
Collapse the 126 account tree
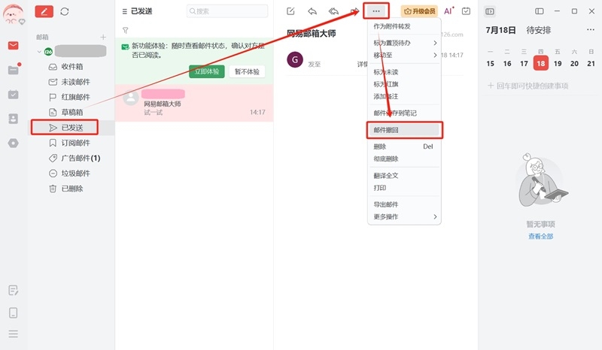pos(39,51)
